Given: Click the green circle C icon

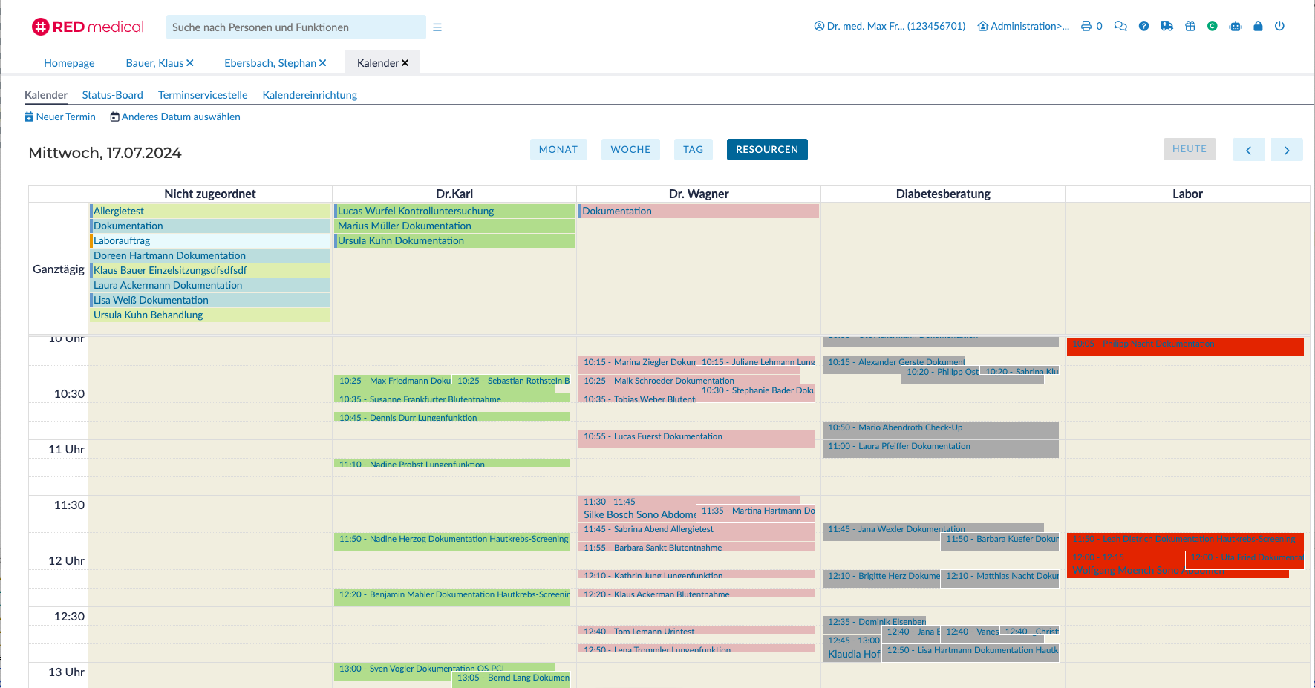Looking at the screenshot, I should point(1212,26).
